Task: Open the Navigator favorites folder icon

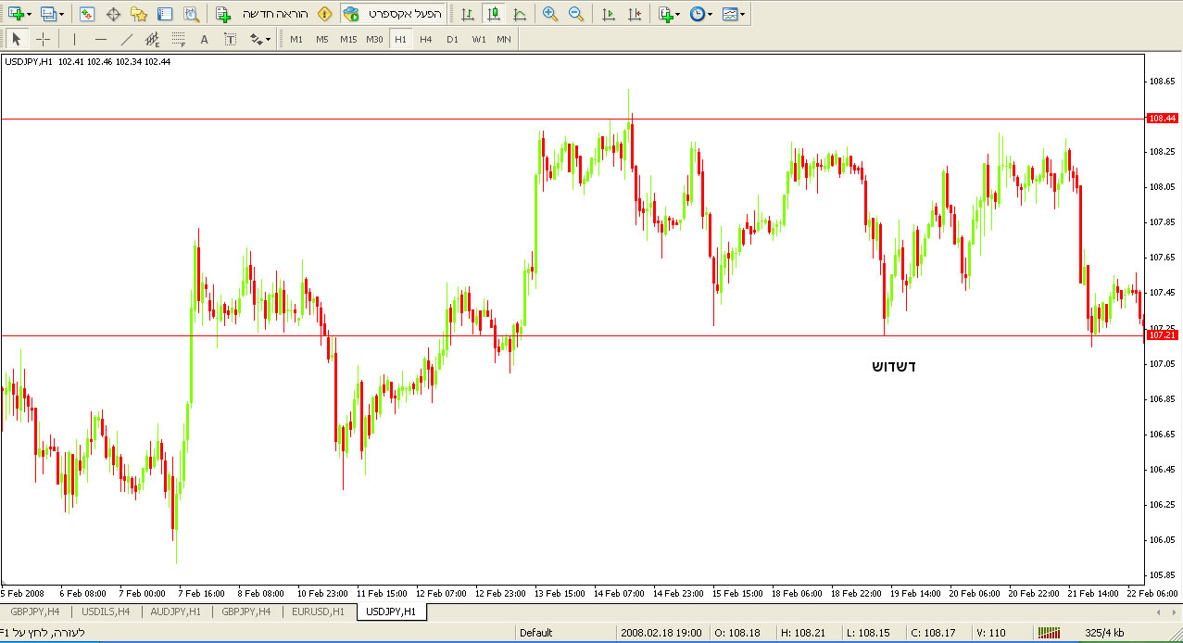Action: 139,14
